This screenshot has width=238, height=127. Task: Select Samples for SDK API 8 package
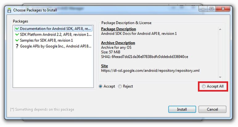point(46,40)
